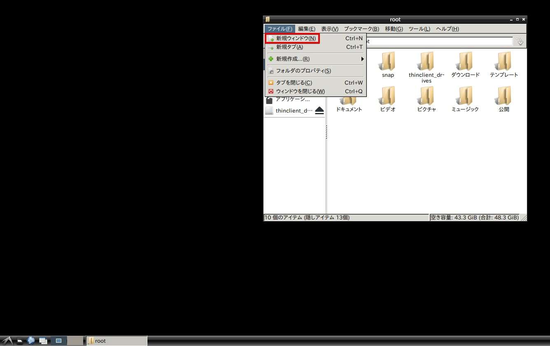Click the Ctrl+W shortcut label
The image size is (550, 346).
354,83
